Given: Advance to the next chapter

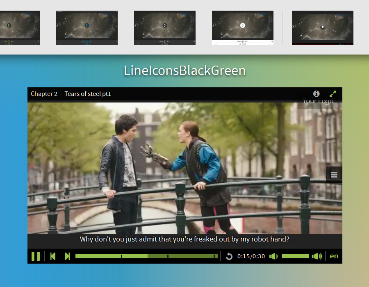Looking at the screenshot, I should (x=67, y=256).
